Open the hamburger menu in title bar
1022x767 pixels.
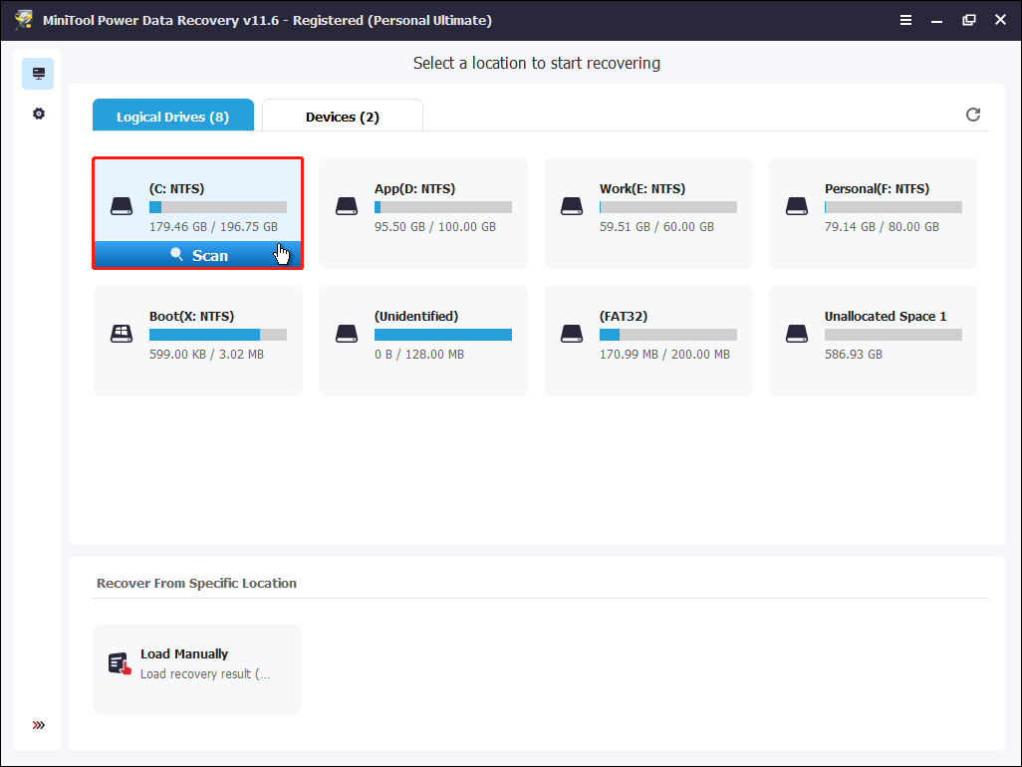pos(905,20)
